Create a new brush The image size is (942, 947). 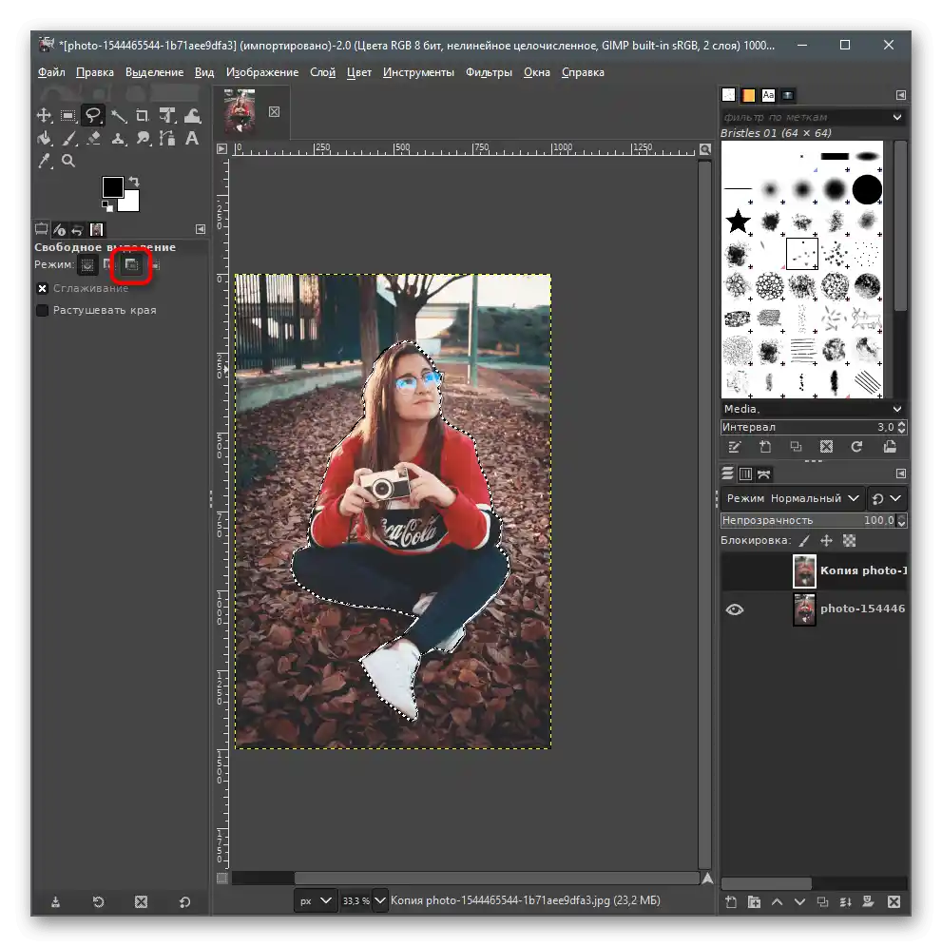click(x=765, y=447)
